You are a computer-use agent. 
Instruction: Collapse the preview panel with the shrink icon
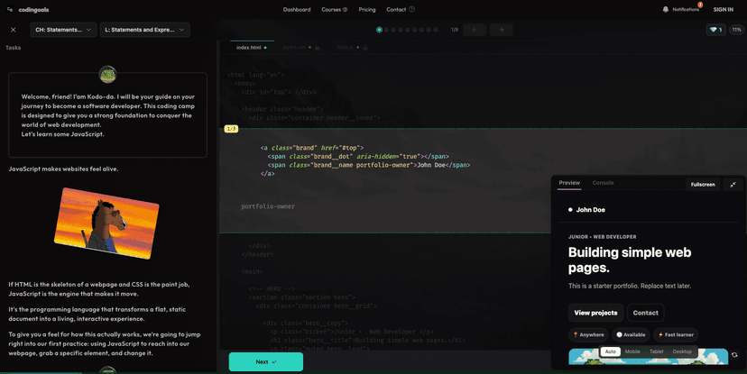pyautogui.click(x=733, y=185)
